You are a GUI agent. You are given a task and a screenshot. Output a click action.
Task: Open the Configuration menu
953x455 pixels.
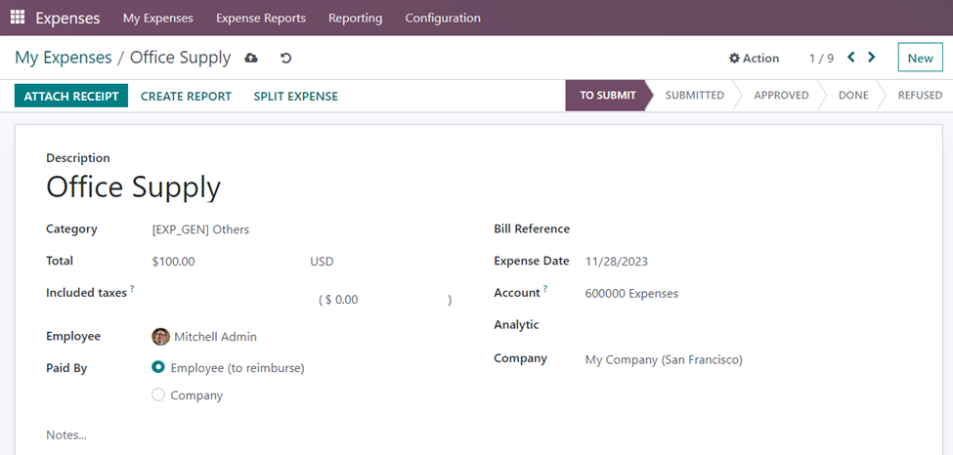pyautogui.click(x=443, y=18)
